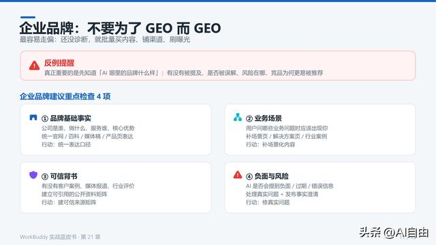
Task: Click the line 统一官网 / 百科 / 媒体稿 / 产品页表达
Action: pos(87,136)
